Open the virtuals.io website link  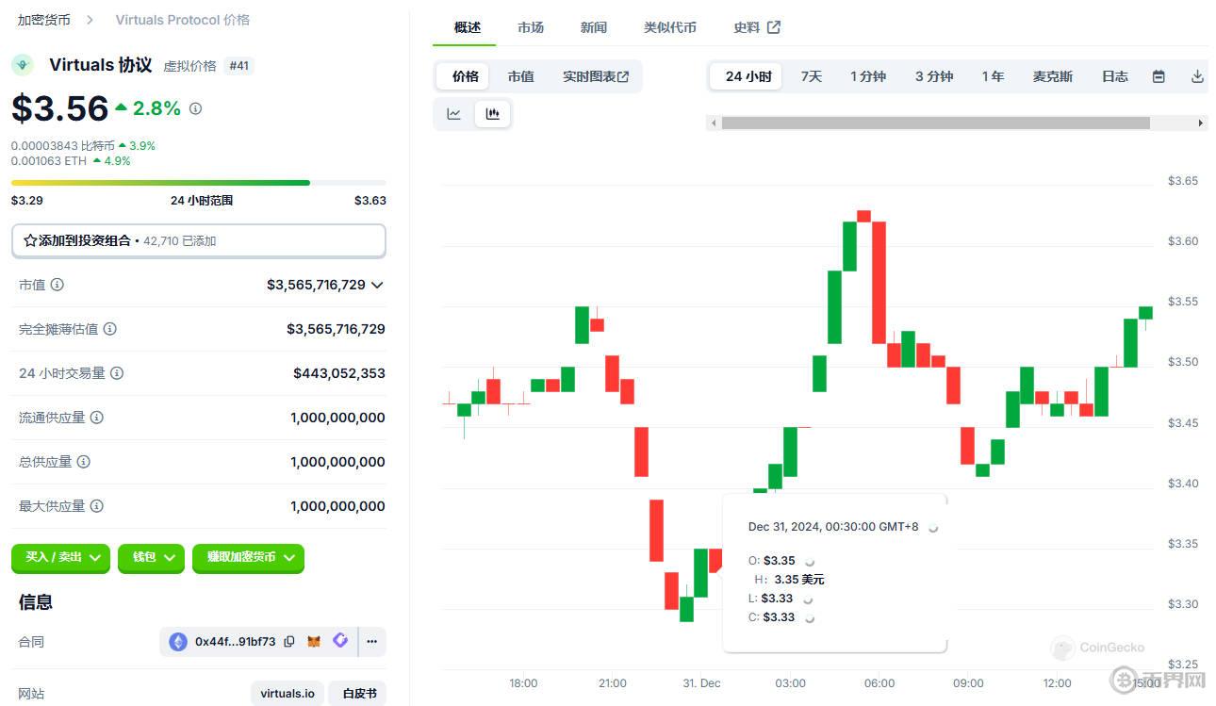pyautogui.click(x=288, y=694)
